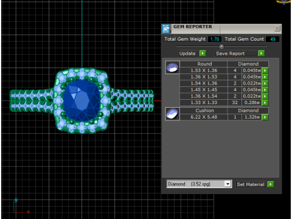Select the 1.33 X 1.33 size cell
Image resolution: width=292 pixels, height=219 pixels.
click(x=204, y=103)
